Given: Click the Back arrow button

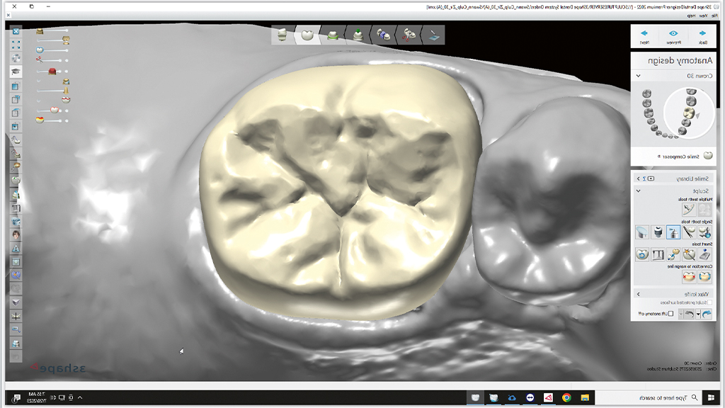Looking at the screenshot, I should coord(702,36).
